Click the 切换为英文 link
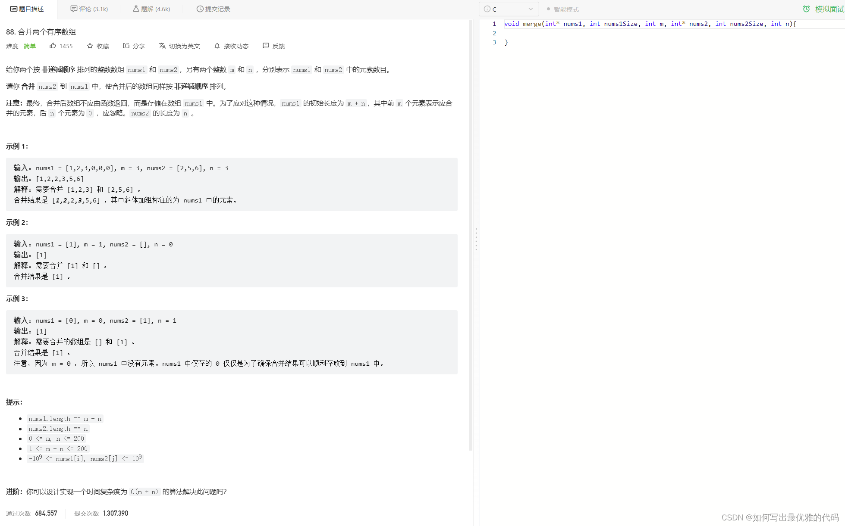Image resolution: width=845 pixels, height=526 pixels. 184,46
